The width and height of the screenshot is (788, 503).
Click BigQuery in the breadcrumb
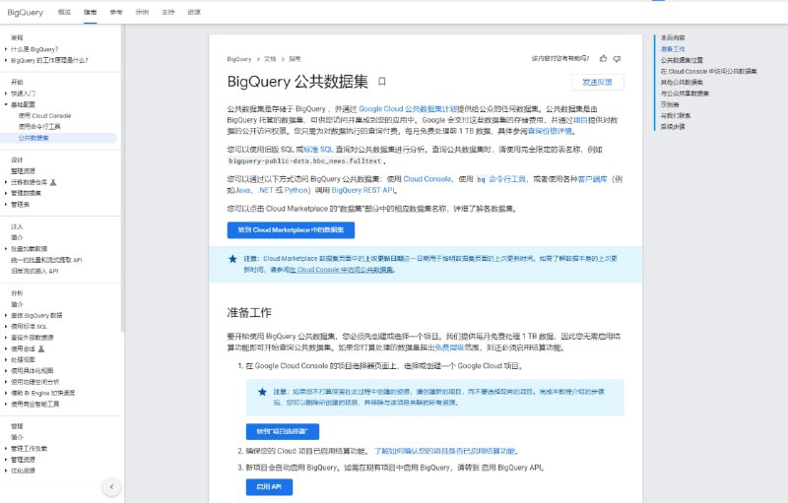click(x=239, y=59)
